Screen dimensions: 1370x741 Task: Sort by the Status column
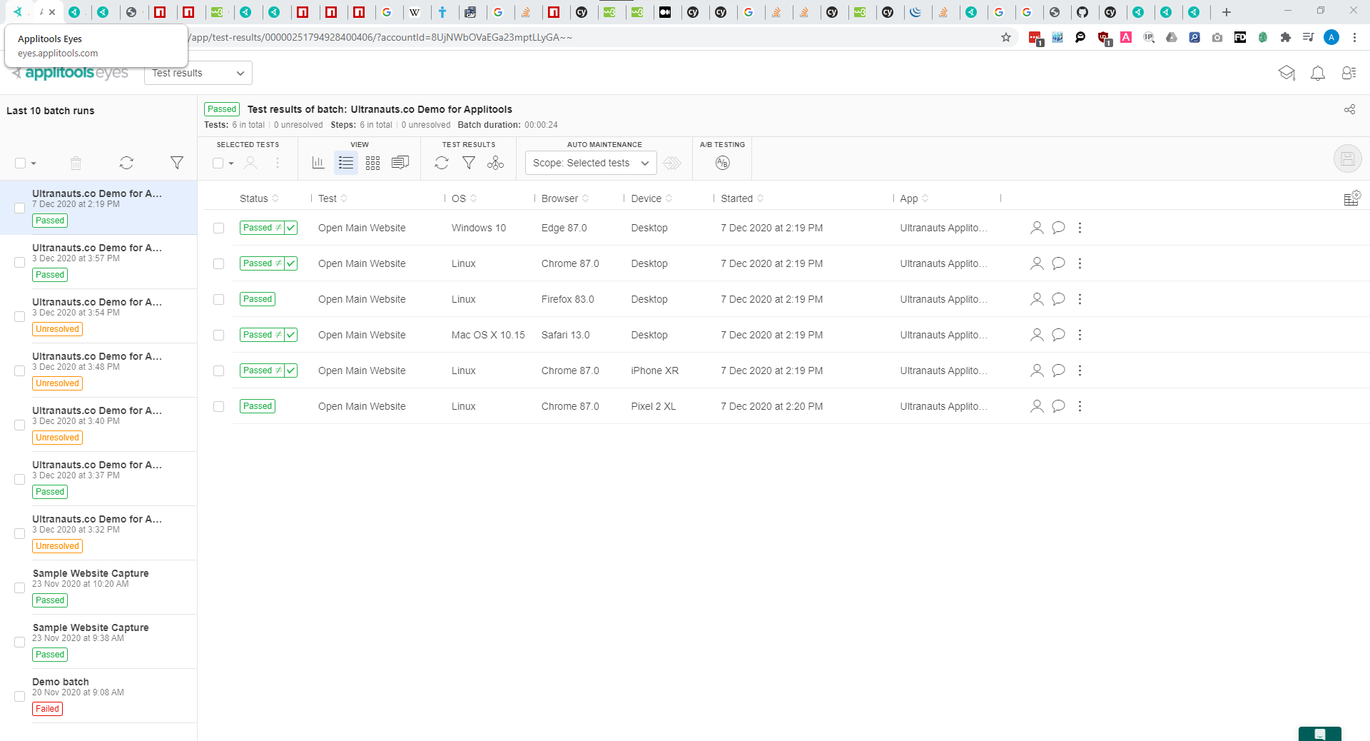pos(259,198)
